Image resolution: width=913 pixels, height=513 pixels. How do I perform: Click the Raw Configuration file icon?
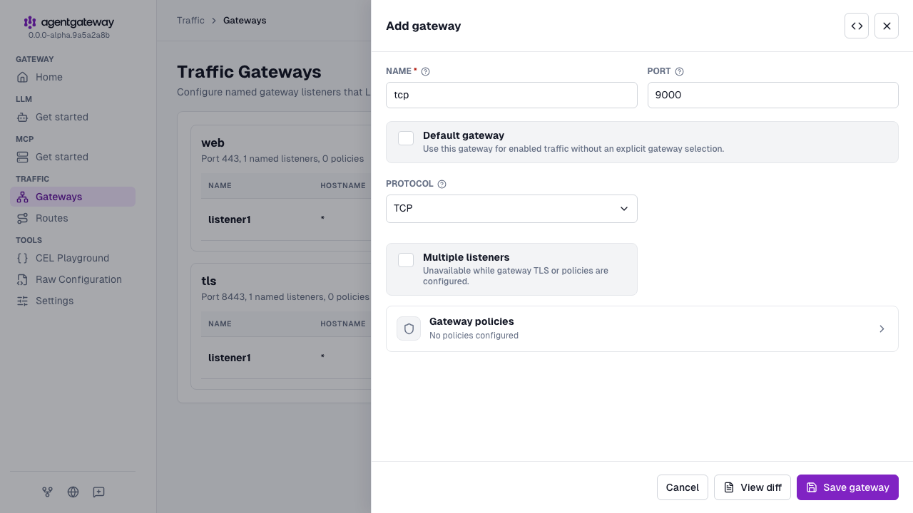tap(23, 279)
